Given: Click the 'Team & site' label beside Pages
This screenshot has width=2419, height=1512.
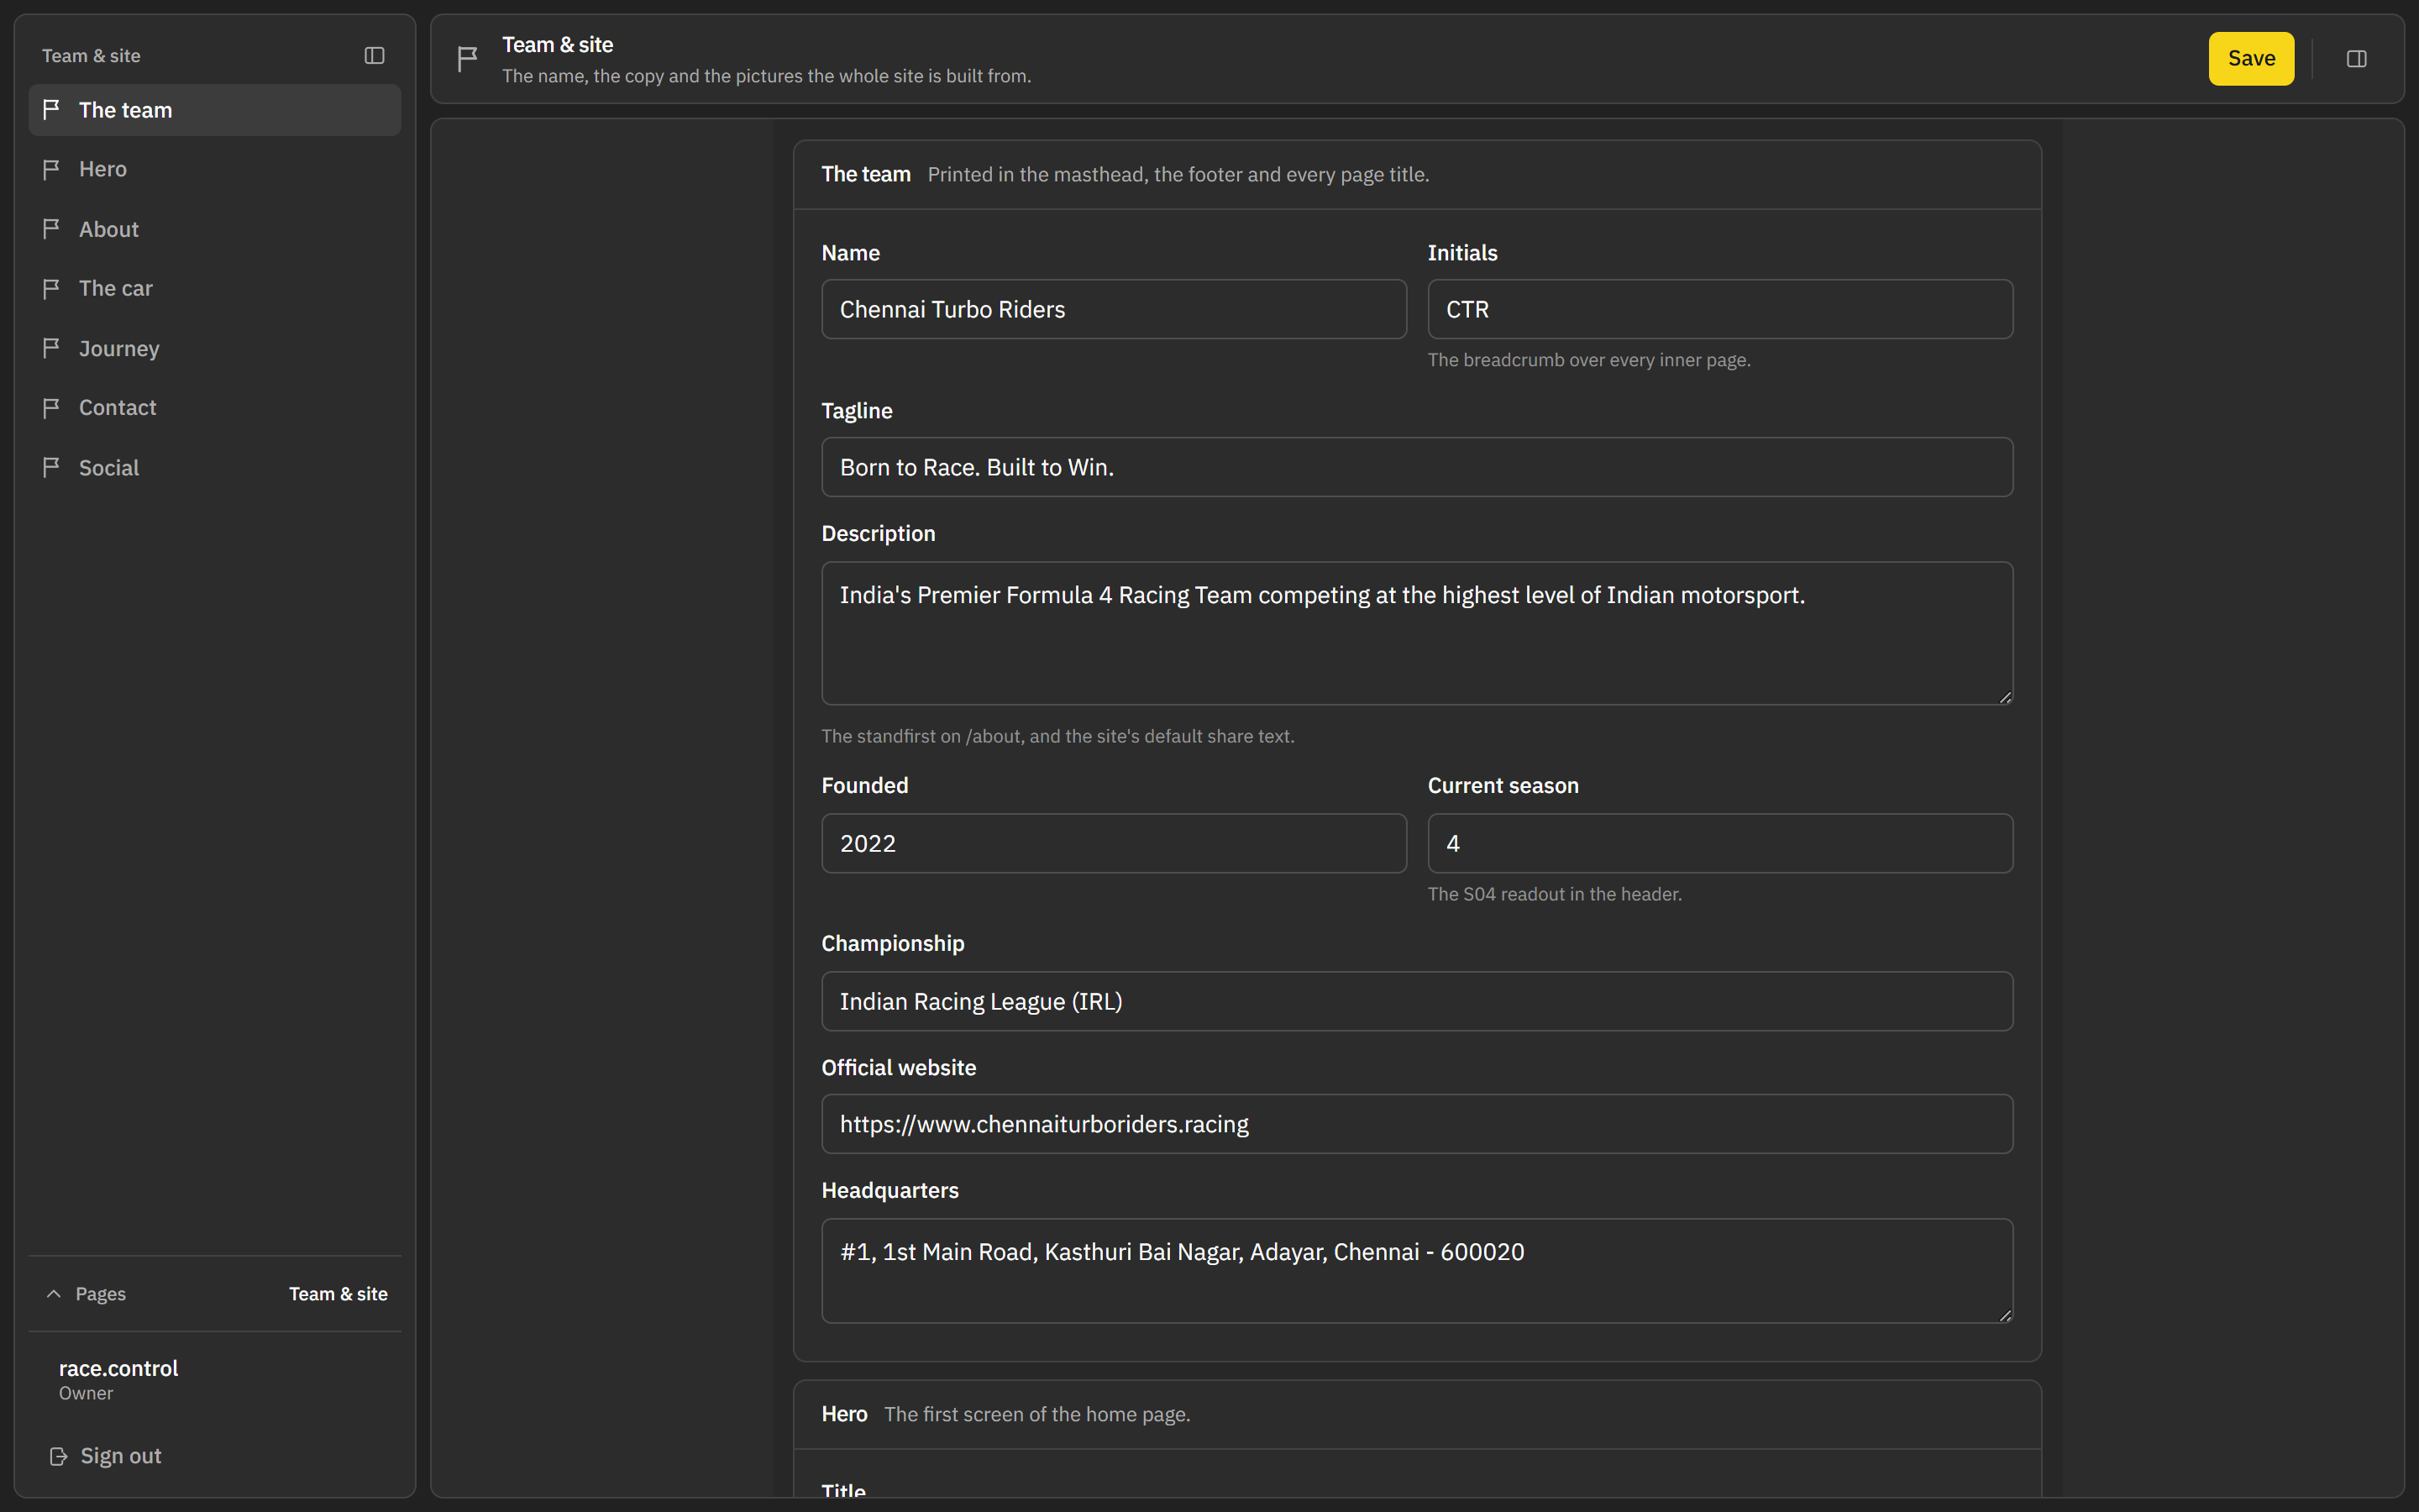Looking at the screenshot, I should [338, 1294].
